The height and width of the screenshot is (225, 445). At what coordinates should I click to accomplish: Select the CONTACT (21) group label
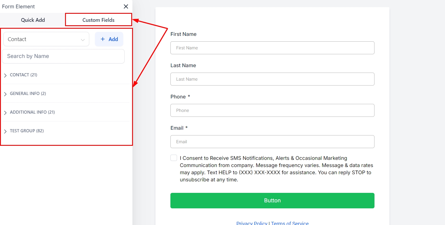click(24, 75)
